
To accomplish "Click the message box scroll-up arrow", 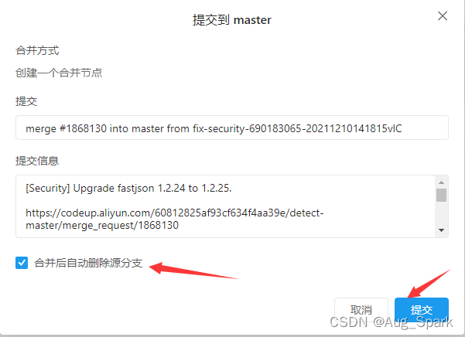I will coord(441,182).
